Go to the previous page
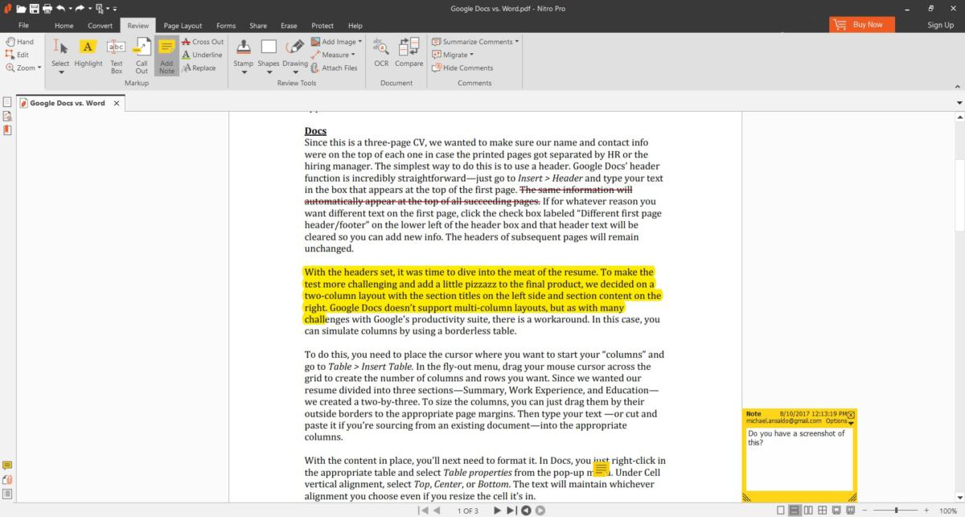 (x=437, y=510)
